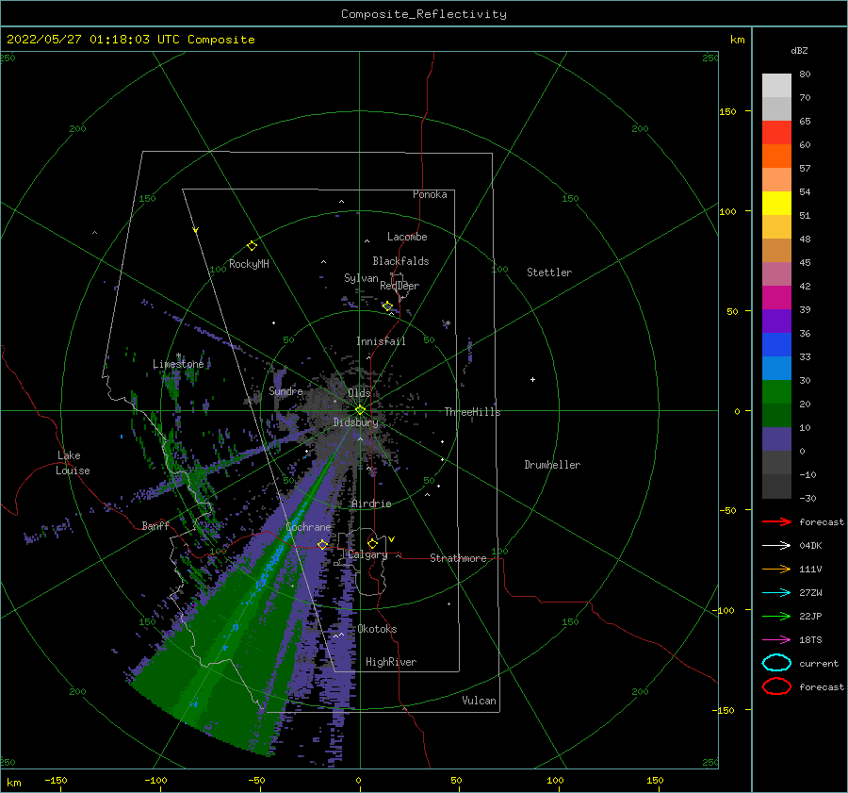The width and height of the screenshot is (848, 793).
Task: Pick the red 60-65 dBZ swatch
Action: 776,133
